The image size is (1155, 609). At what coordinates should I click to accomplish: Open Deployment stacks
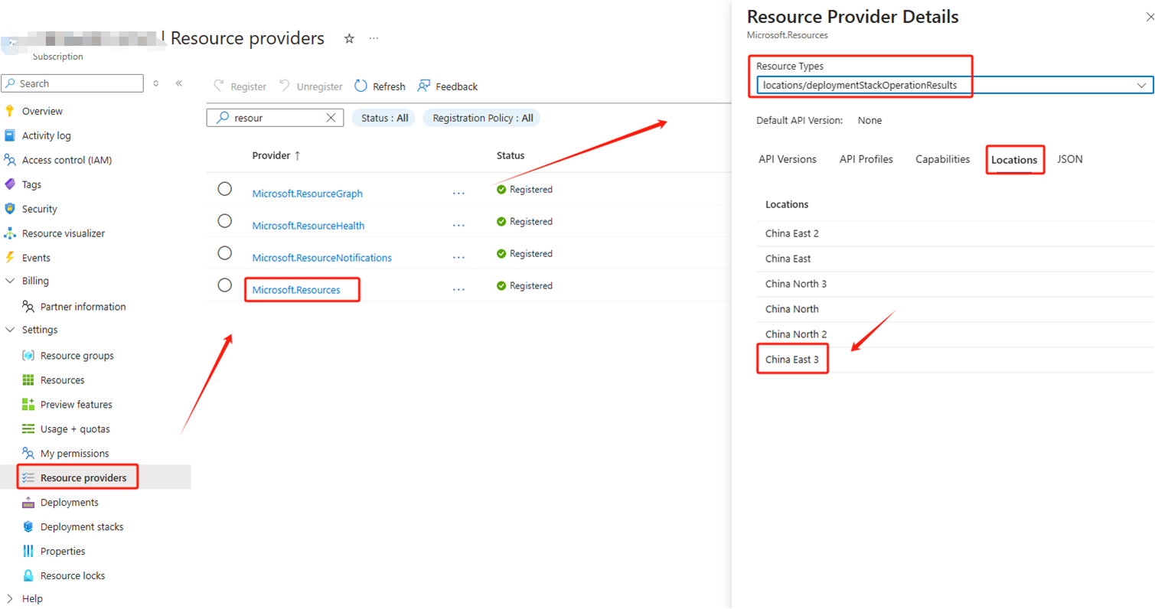tap(81, 527)
